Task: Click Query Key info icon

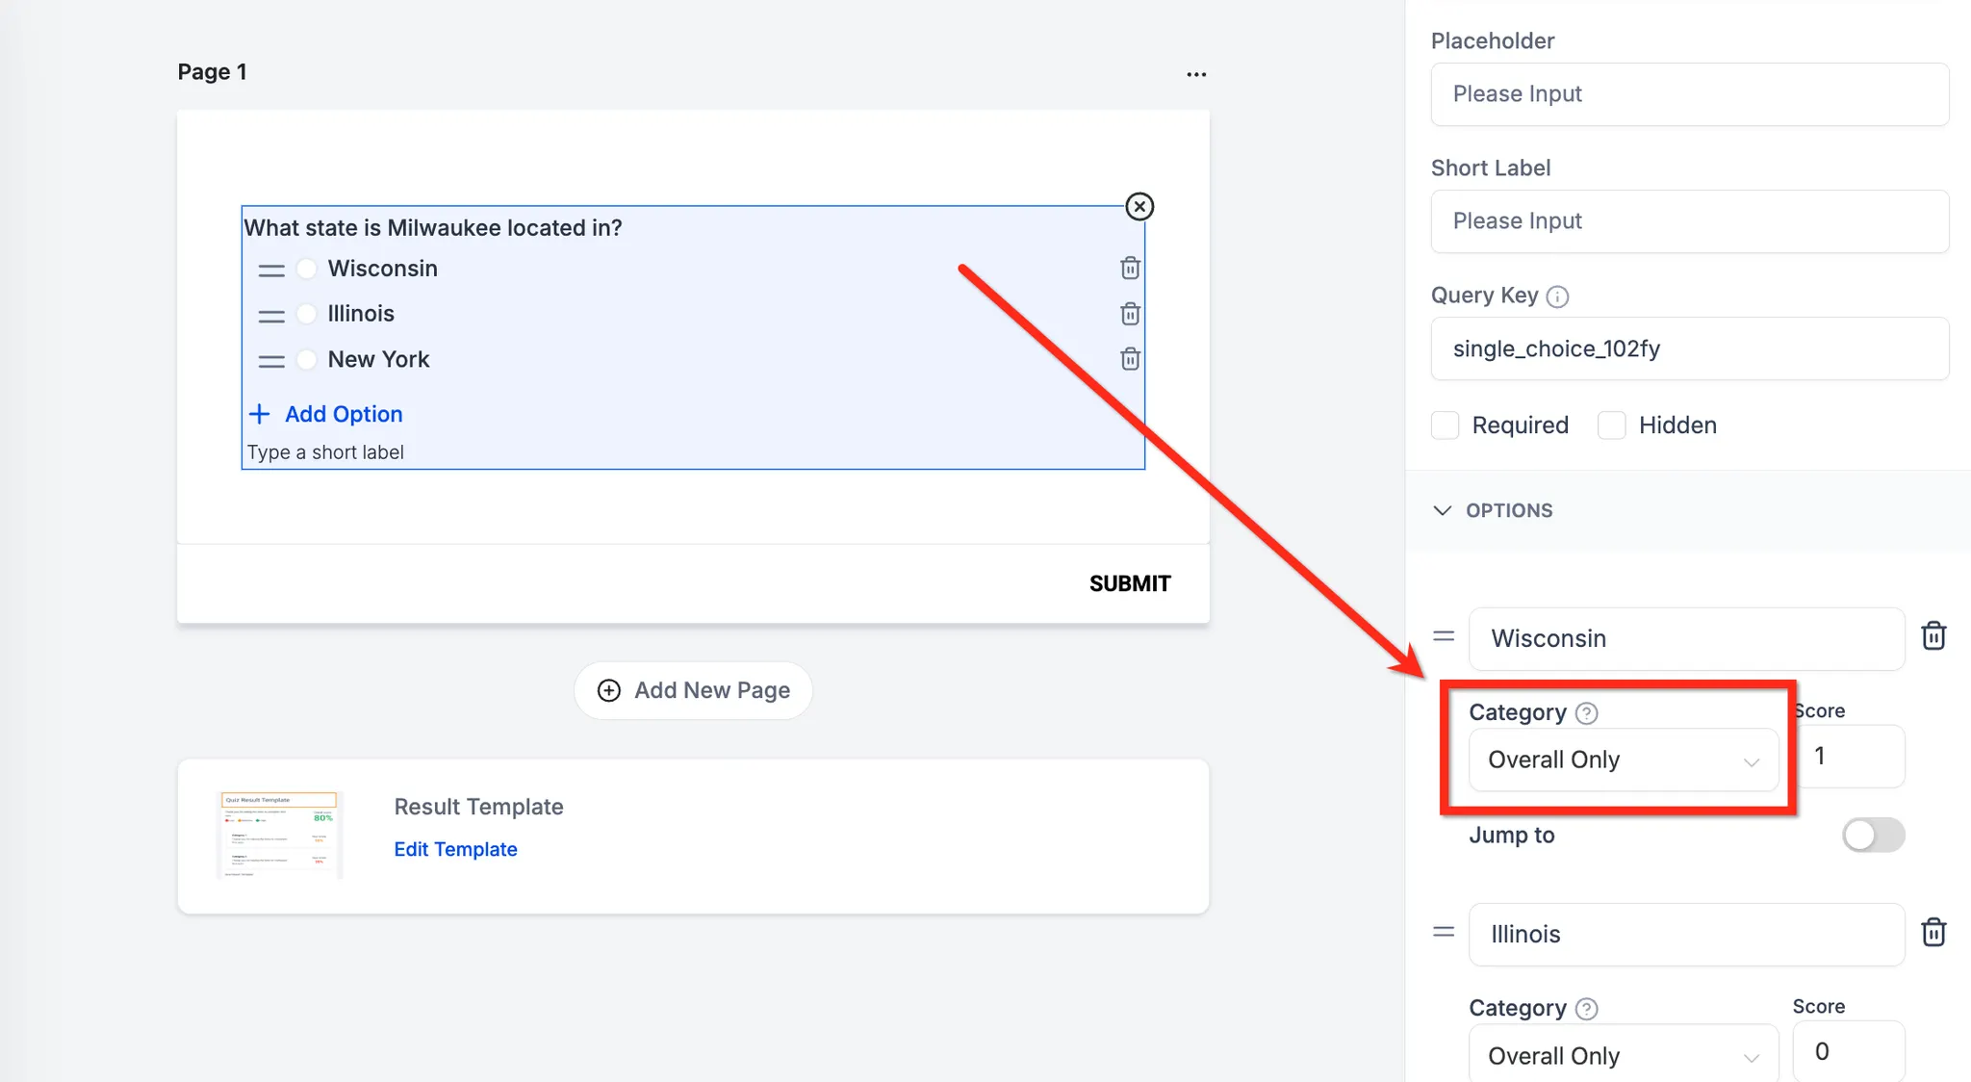Action: click(x=1557, y=296)
